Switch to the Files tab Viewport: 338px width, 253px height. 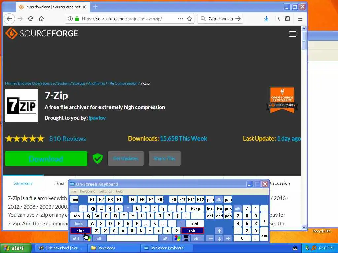click(x=59, y=183)
